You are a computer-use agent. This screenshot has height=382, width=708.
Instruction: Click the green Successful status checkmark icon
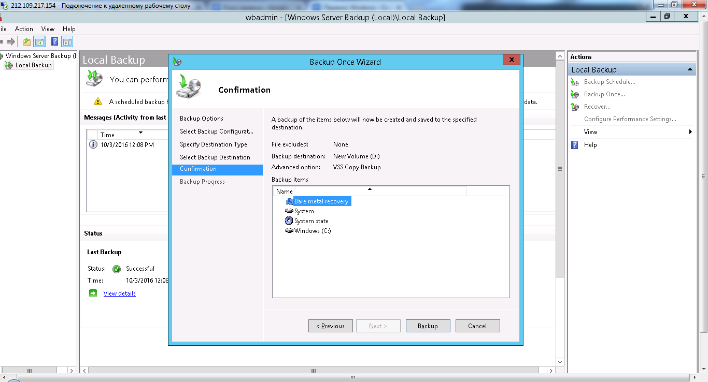coord(117,269)
